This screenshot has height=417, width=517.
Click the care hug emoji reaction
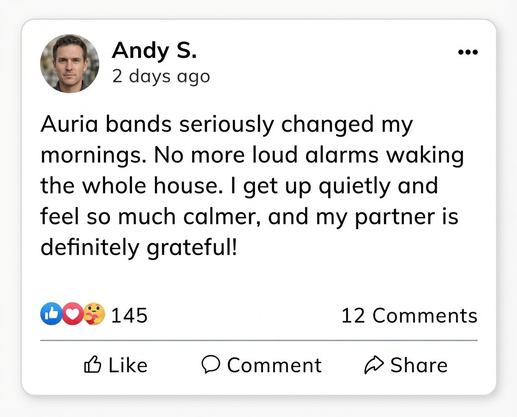[x=94, y=314]
